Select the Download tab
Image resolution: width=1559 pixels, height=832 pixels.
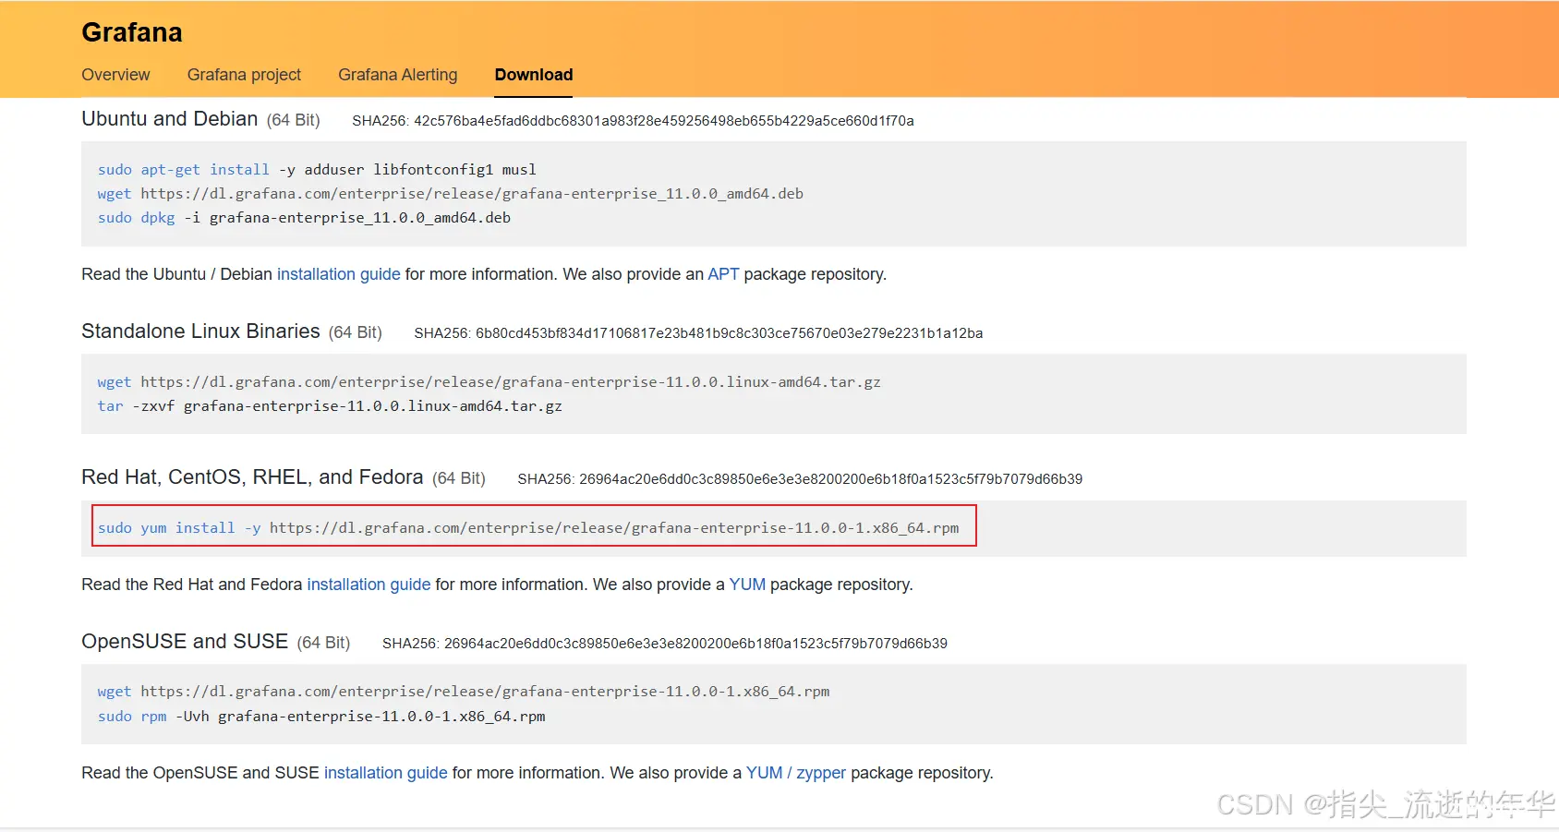[x=534, y=75]
